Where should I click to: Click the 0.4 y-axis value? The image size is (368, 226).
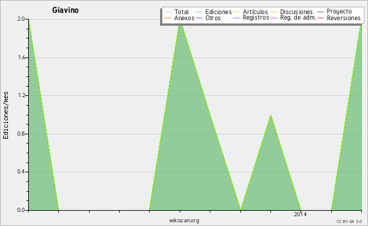pos(21,172)
